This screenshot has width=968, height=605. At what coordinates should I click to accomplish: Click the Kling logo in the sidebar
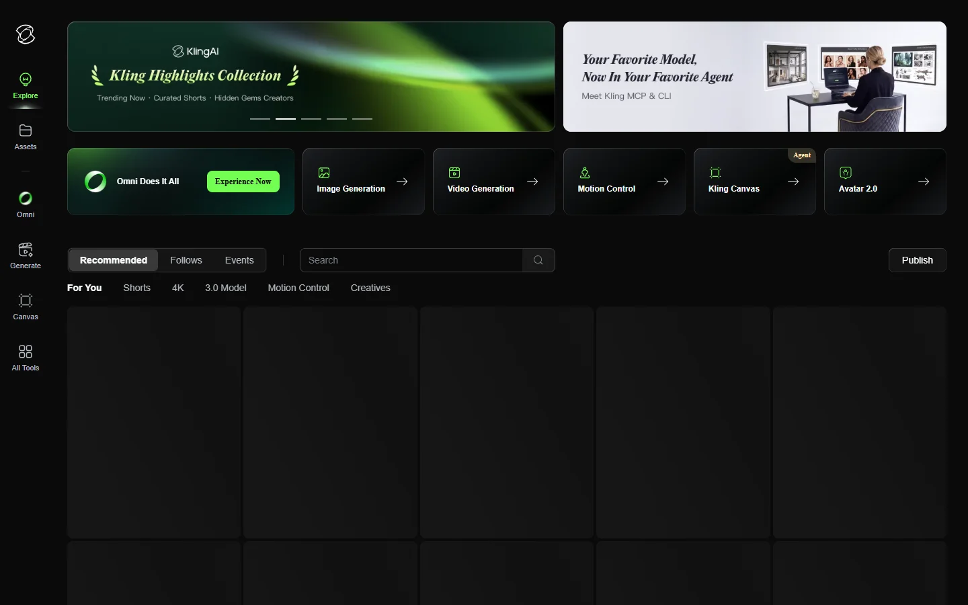tap(26, 34)
